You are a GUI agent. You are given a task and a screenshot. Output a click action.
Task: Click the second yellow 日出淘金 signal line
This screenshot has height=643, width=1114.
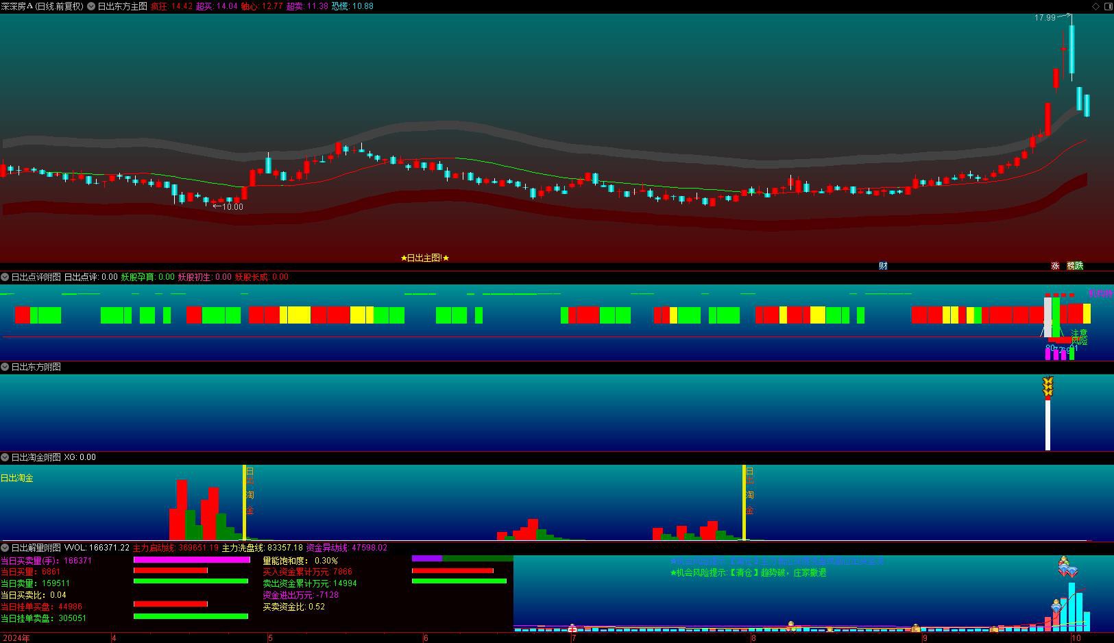click(x=744, y=502)
